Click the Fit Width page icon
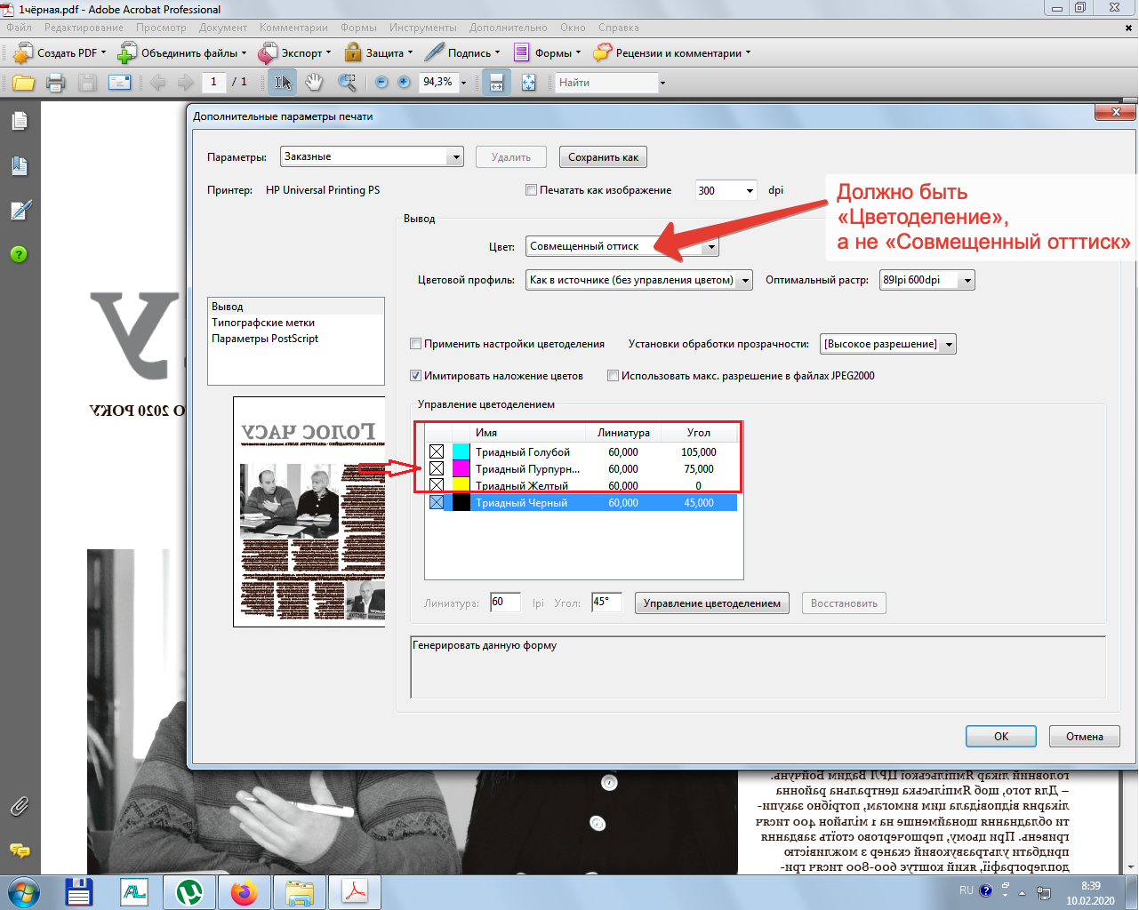This screenshot has height=910, width=1139. click(x=496, y=83)
